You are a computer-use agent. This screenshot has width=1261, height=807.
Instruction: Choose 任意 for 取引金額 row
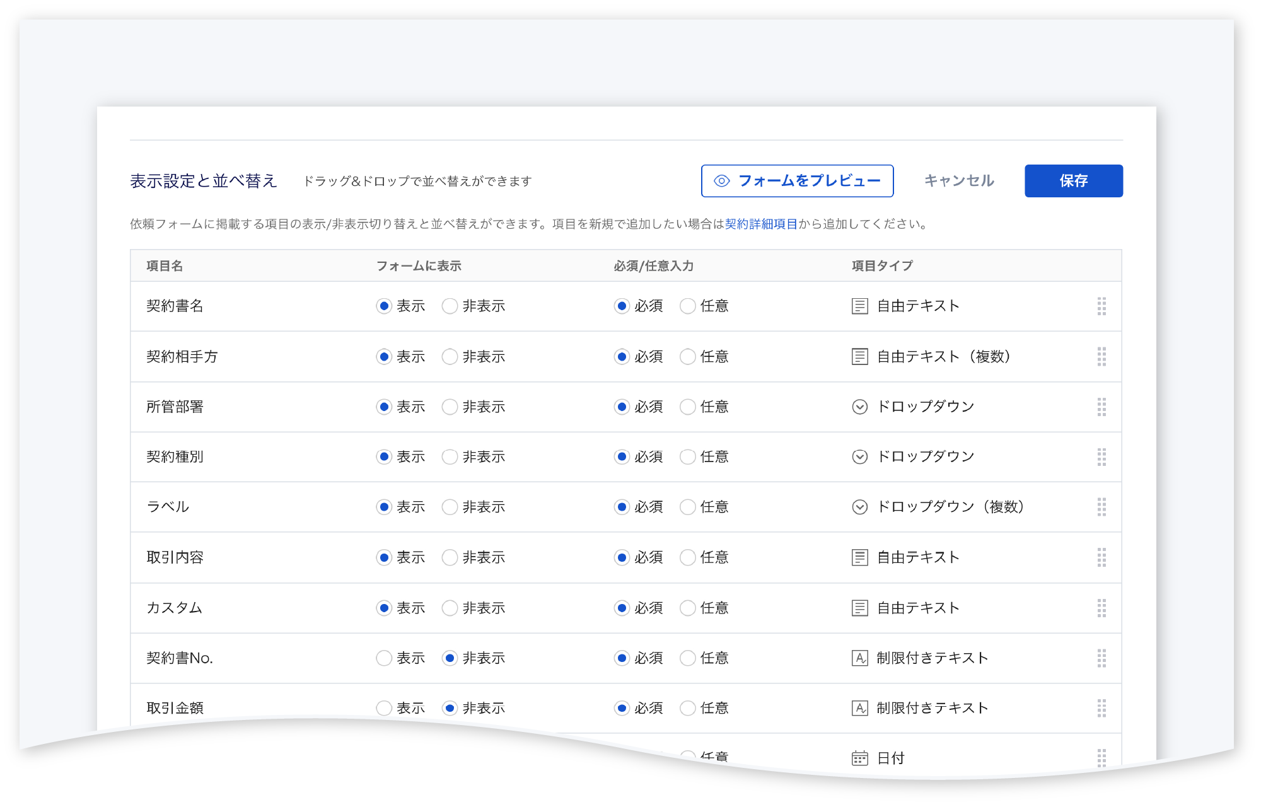point(688,708)
